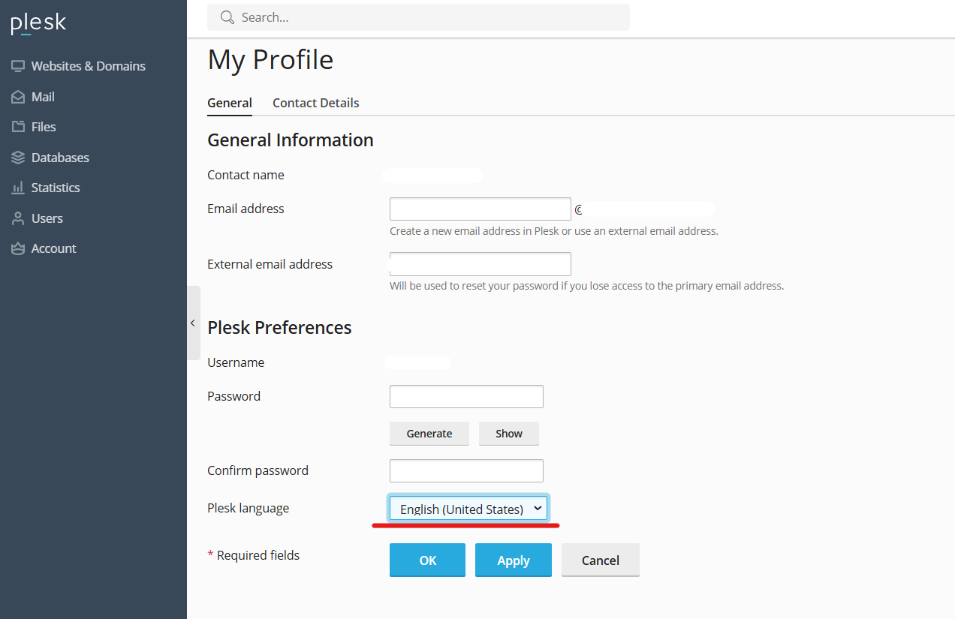Viewport: 955px width, 619px height.
Task: Collapse the navigation sidebar
Action: 193,322
